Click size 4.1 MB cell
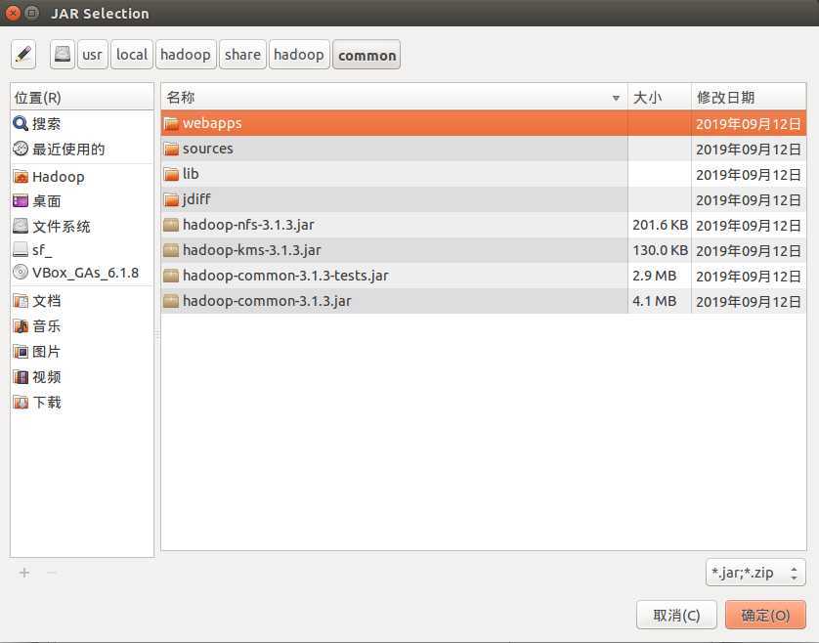 [x=660, y=301]
